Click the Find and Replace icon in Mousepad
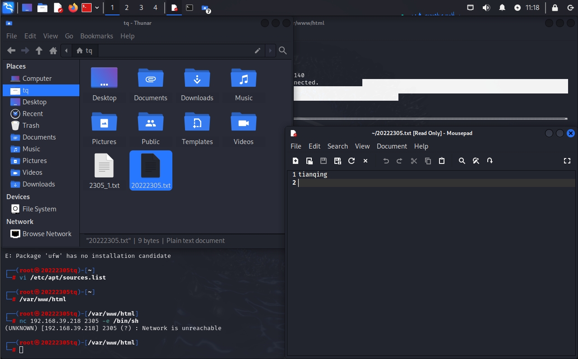The image size is (578, 359). (x=476, y=161)
